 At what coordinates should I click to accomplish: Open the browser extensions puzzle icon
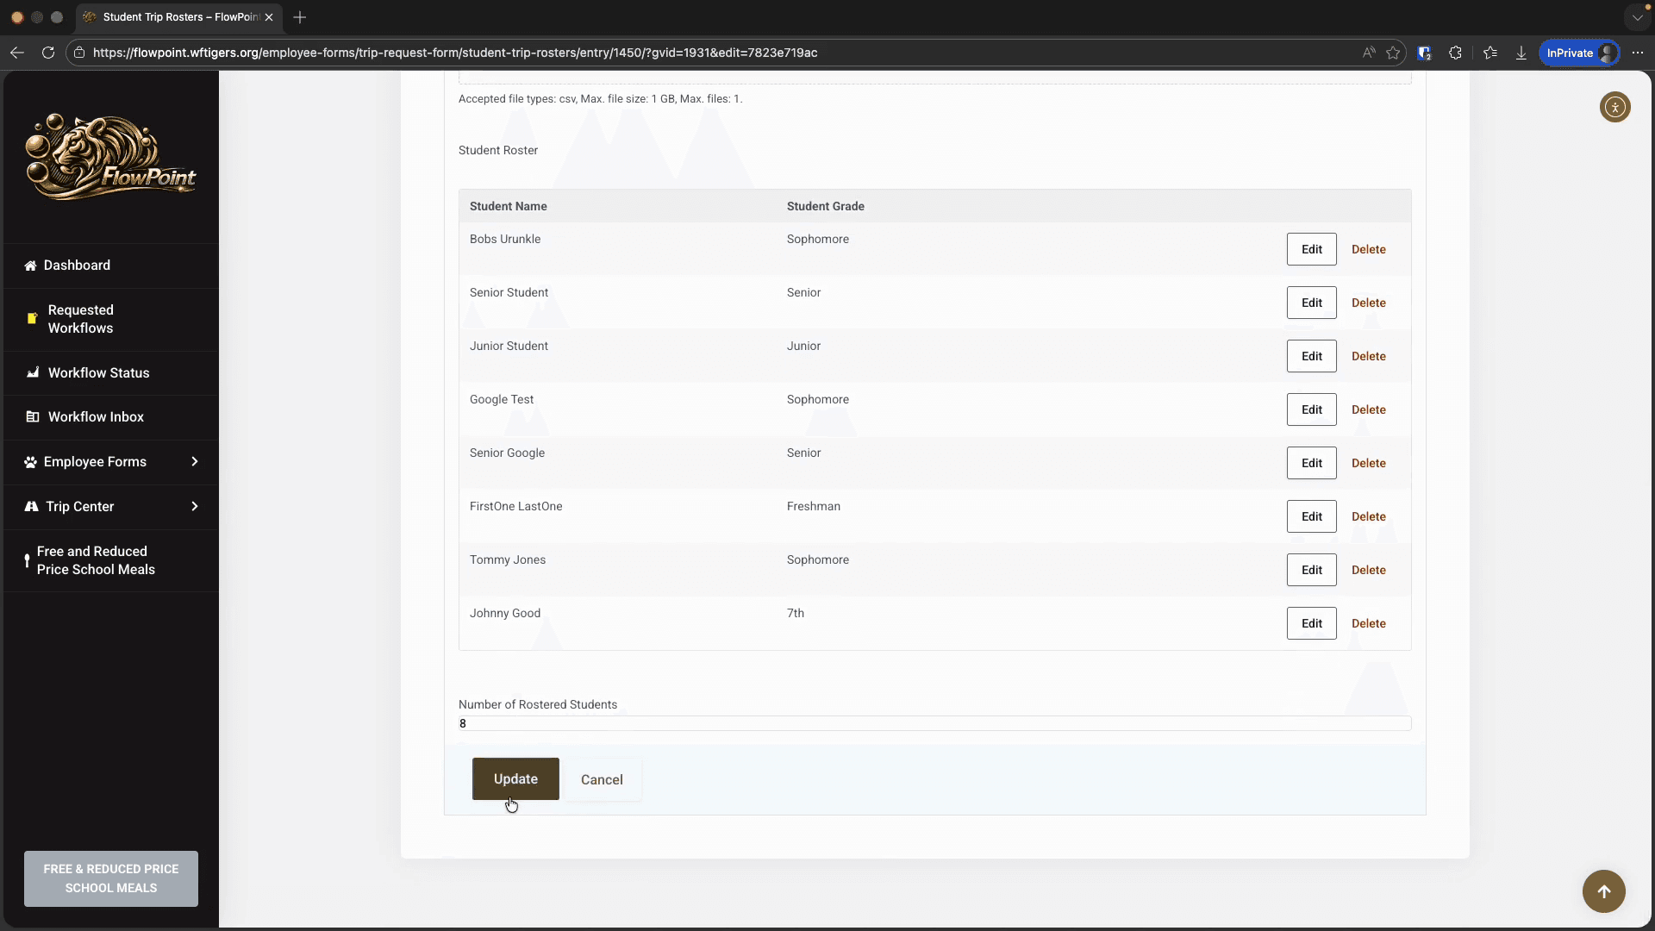click(x=1455, y=53)
